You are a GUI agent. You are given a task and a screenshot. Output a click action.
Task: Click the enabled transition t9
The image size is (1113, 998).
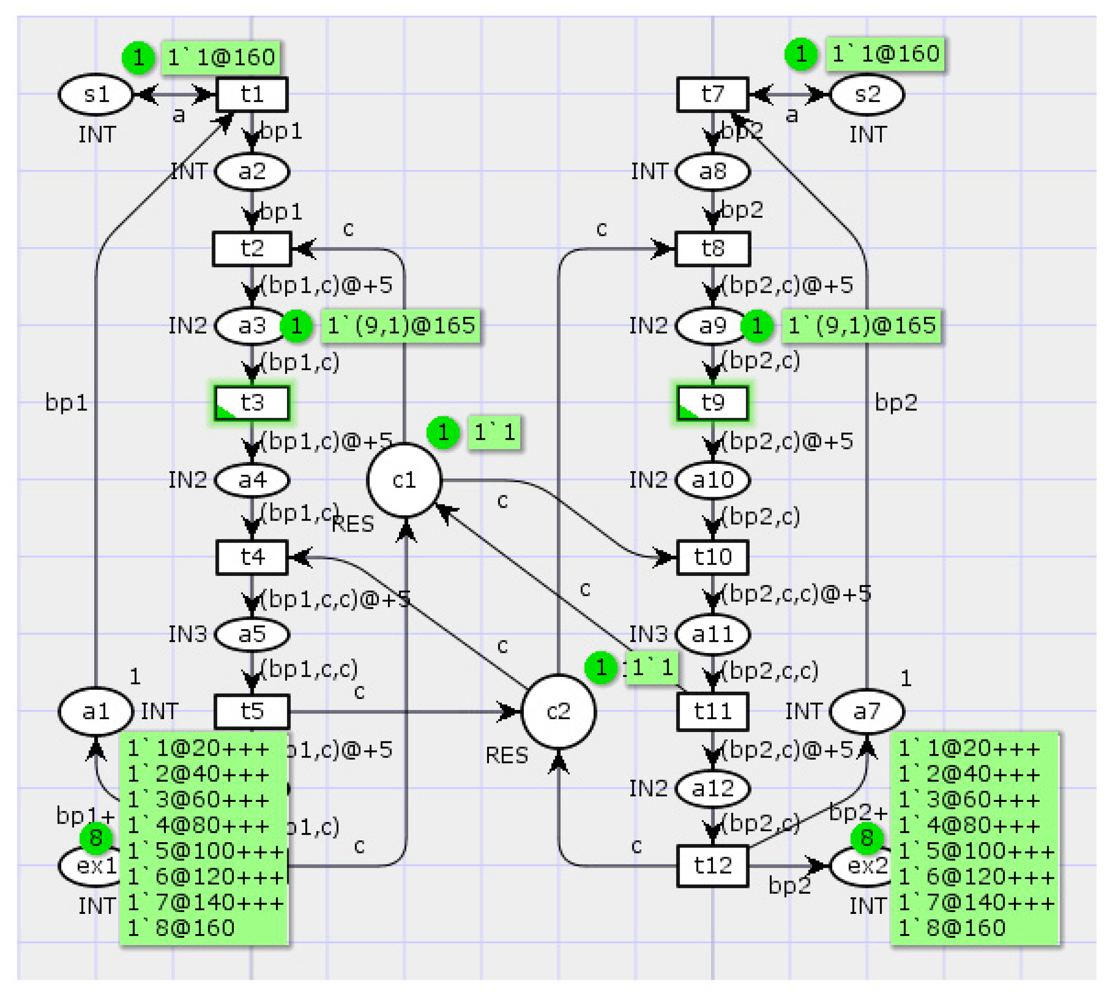pyautogui.click(x=712, y=403)
